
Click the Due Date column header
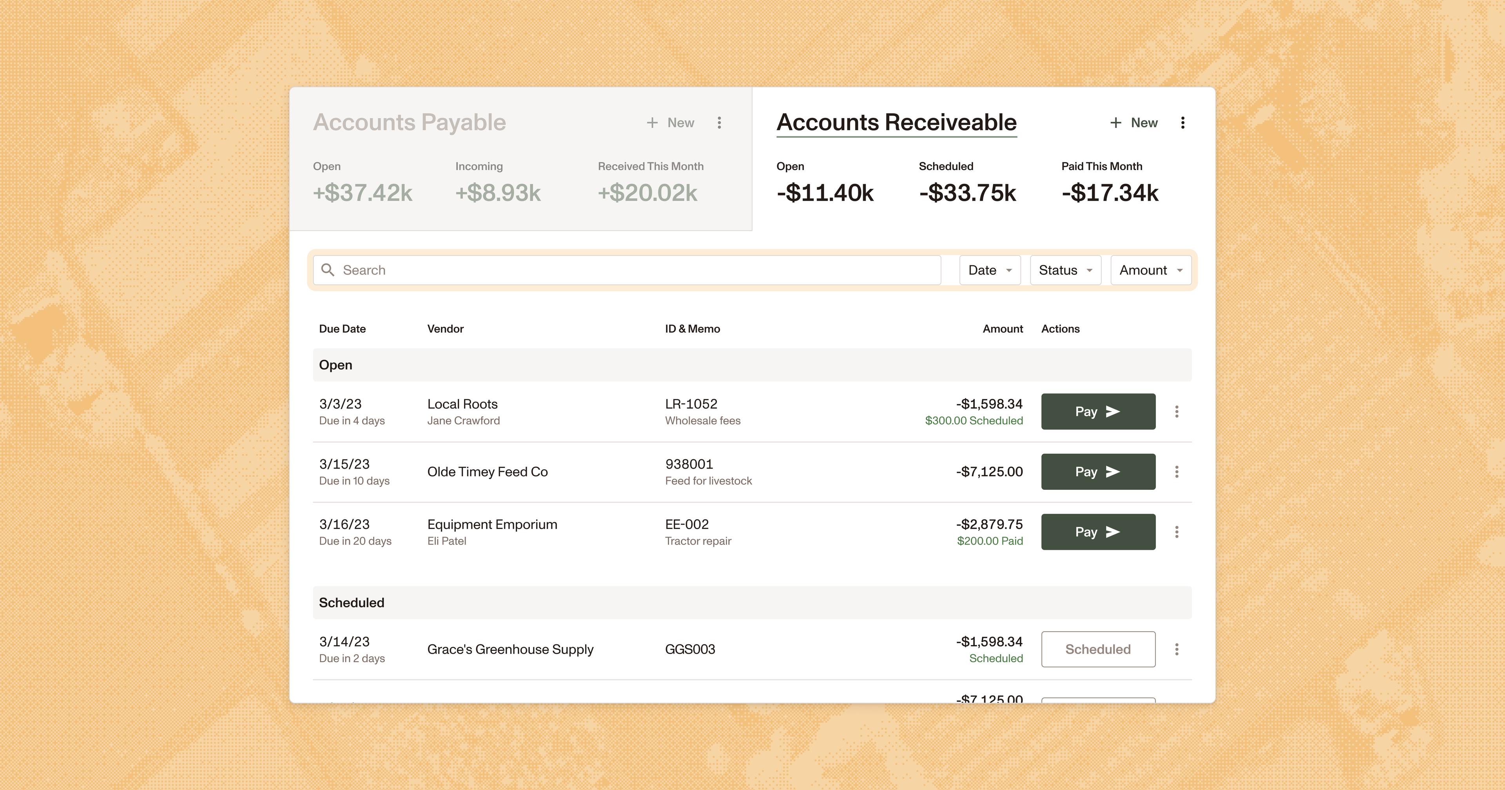[x=343, y=329]
